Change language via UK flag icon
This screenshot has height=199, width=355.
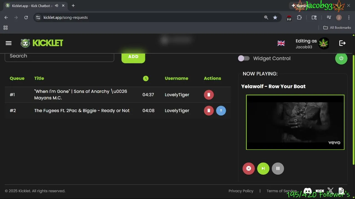[281, 43]
